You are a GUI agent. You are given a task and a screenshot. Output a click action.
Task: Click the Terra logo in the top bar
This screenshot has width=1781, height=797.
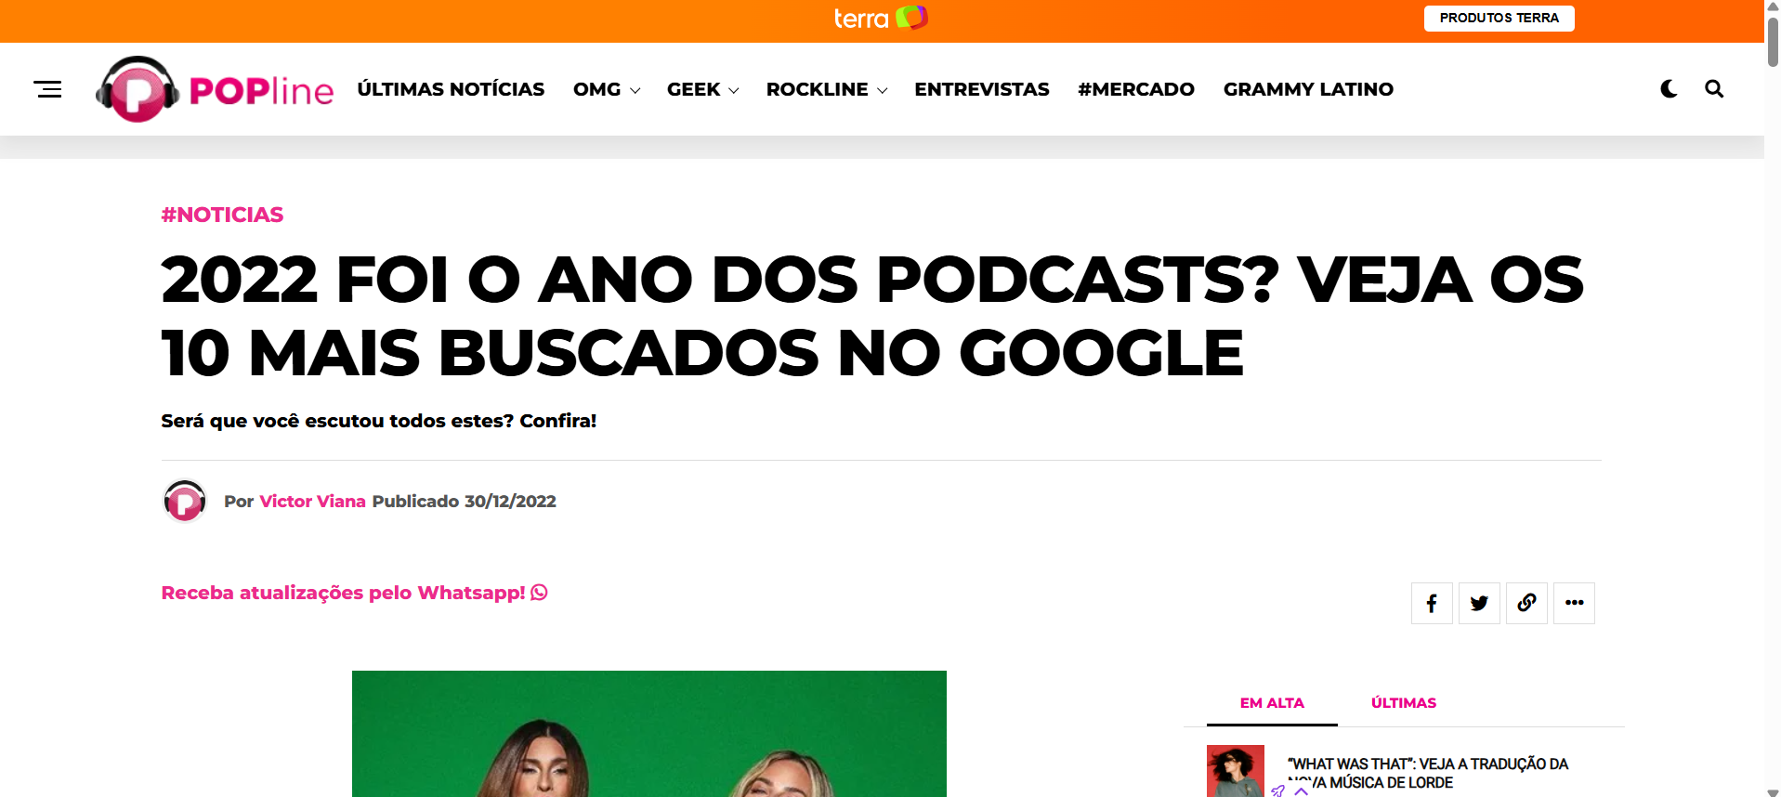880,19
